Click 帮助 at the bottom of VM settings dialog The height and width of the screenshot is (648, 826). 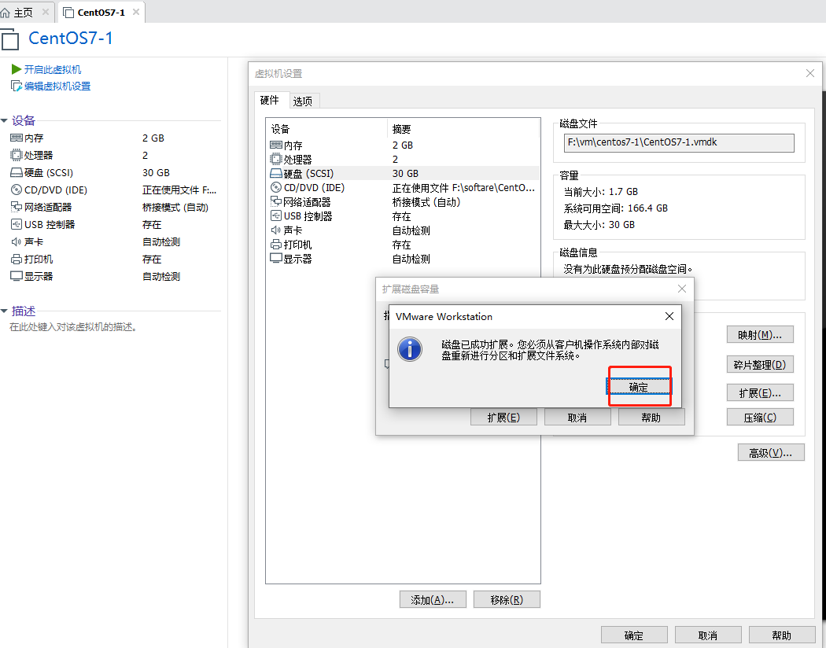click(782, 635)
